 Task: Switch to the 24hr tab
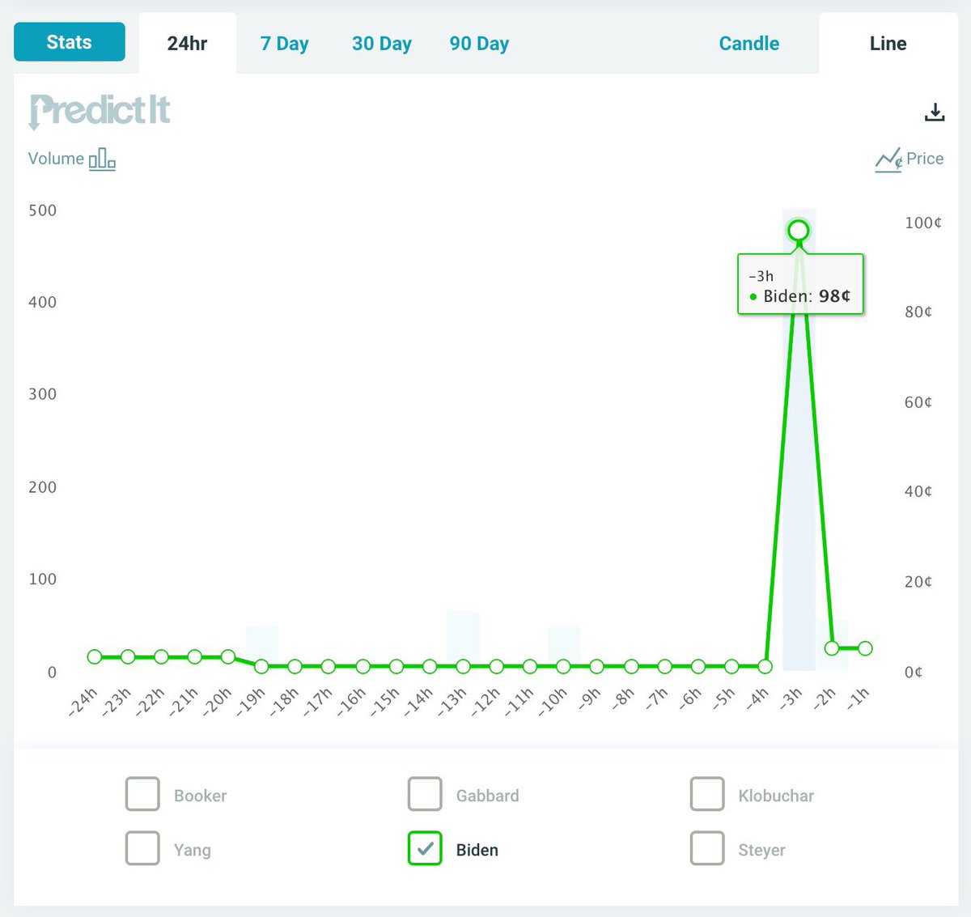[x=188, y=44]
